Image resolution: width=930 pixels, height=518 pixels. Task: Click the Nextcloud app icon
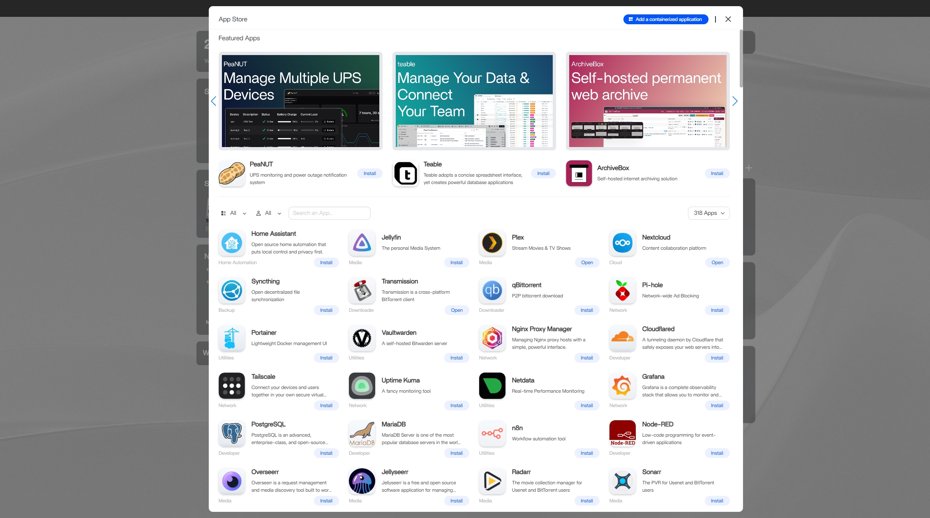(x=623, y=243)
